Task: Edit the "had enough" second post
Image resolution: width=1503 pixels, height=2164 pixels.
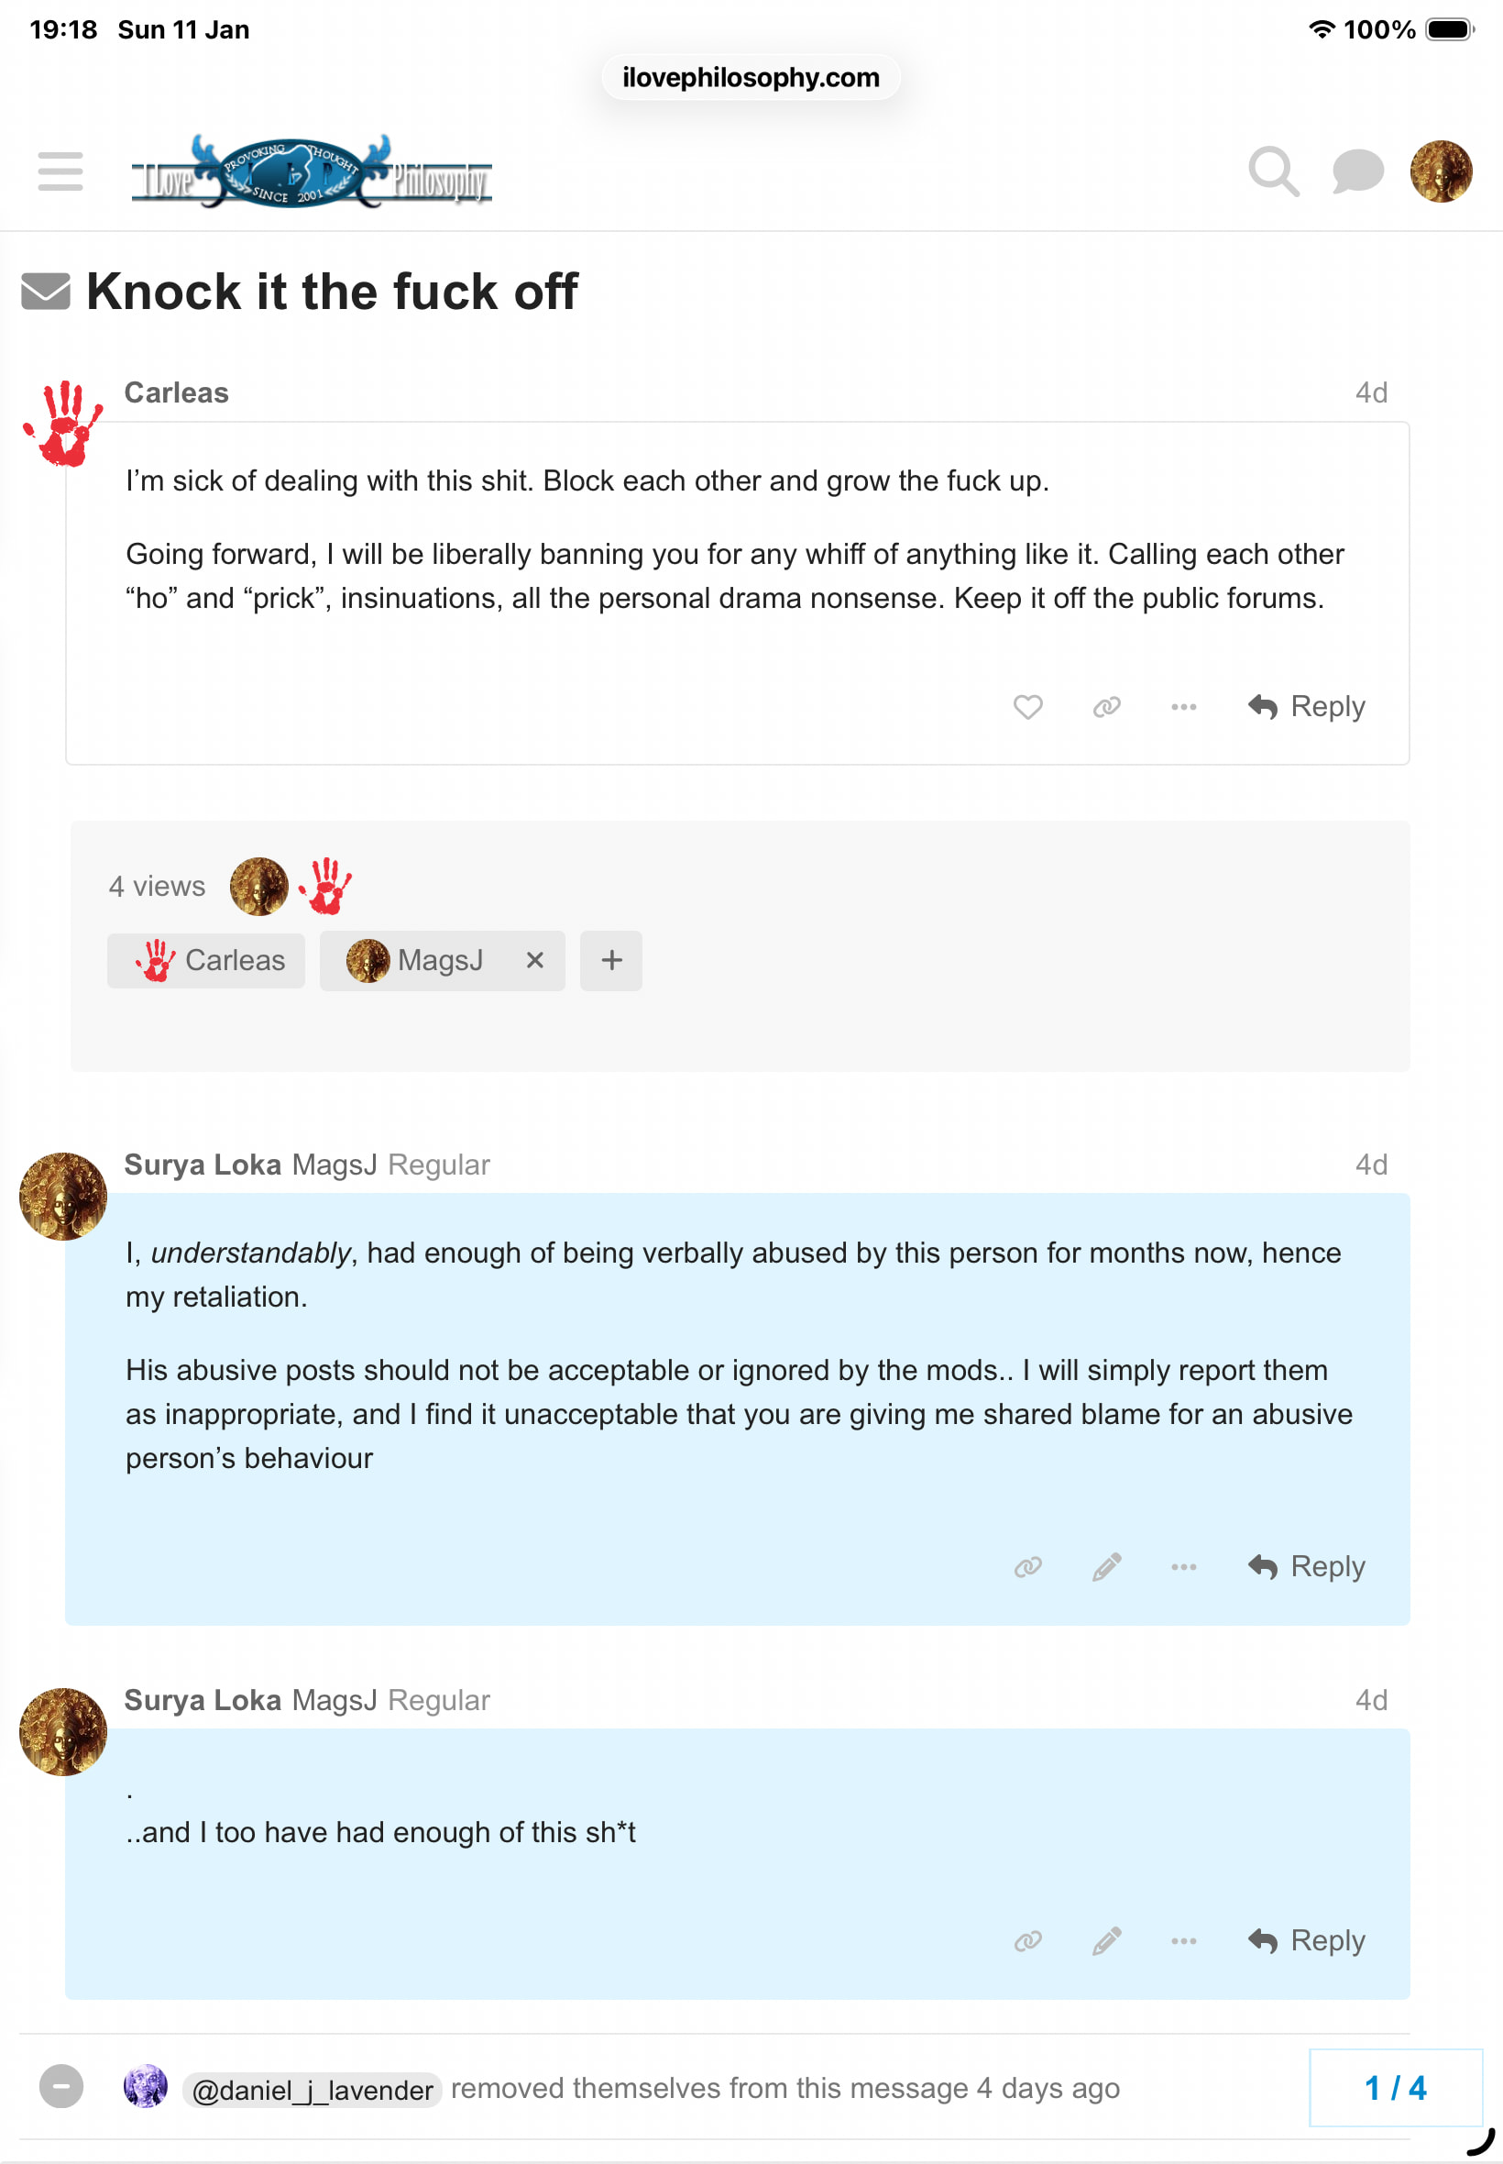Action: [1106, 1940]
